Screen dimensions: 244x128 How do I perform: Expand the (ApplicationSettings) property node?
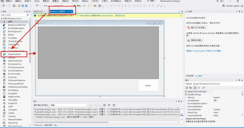point(186,92)
